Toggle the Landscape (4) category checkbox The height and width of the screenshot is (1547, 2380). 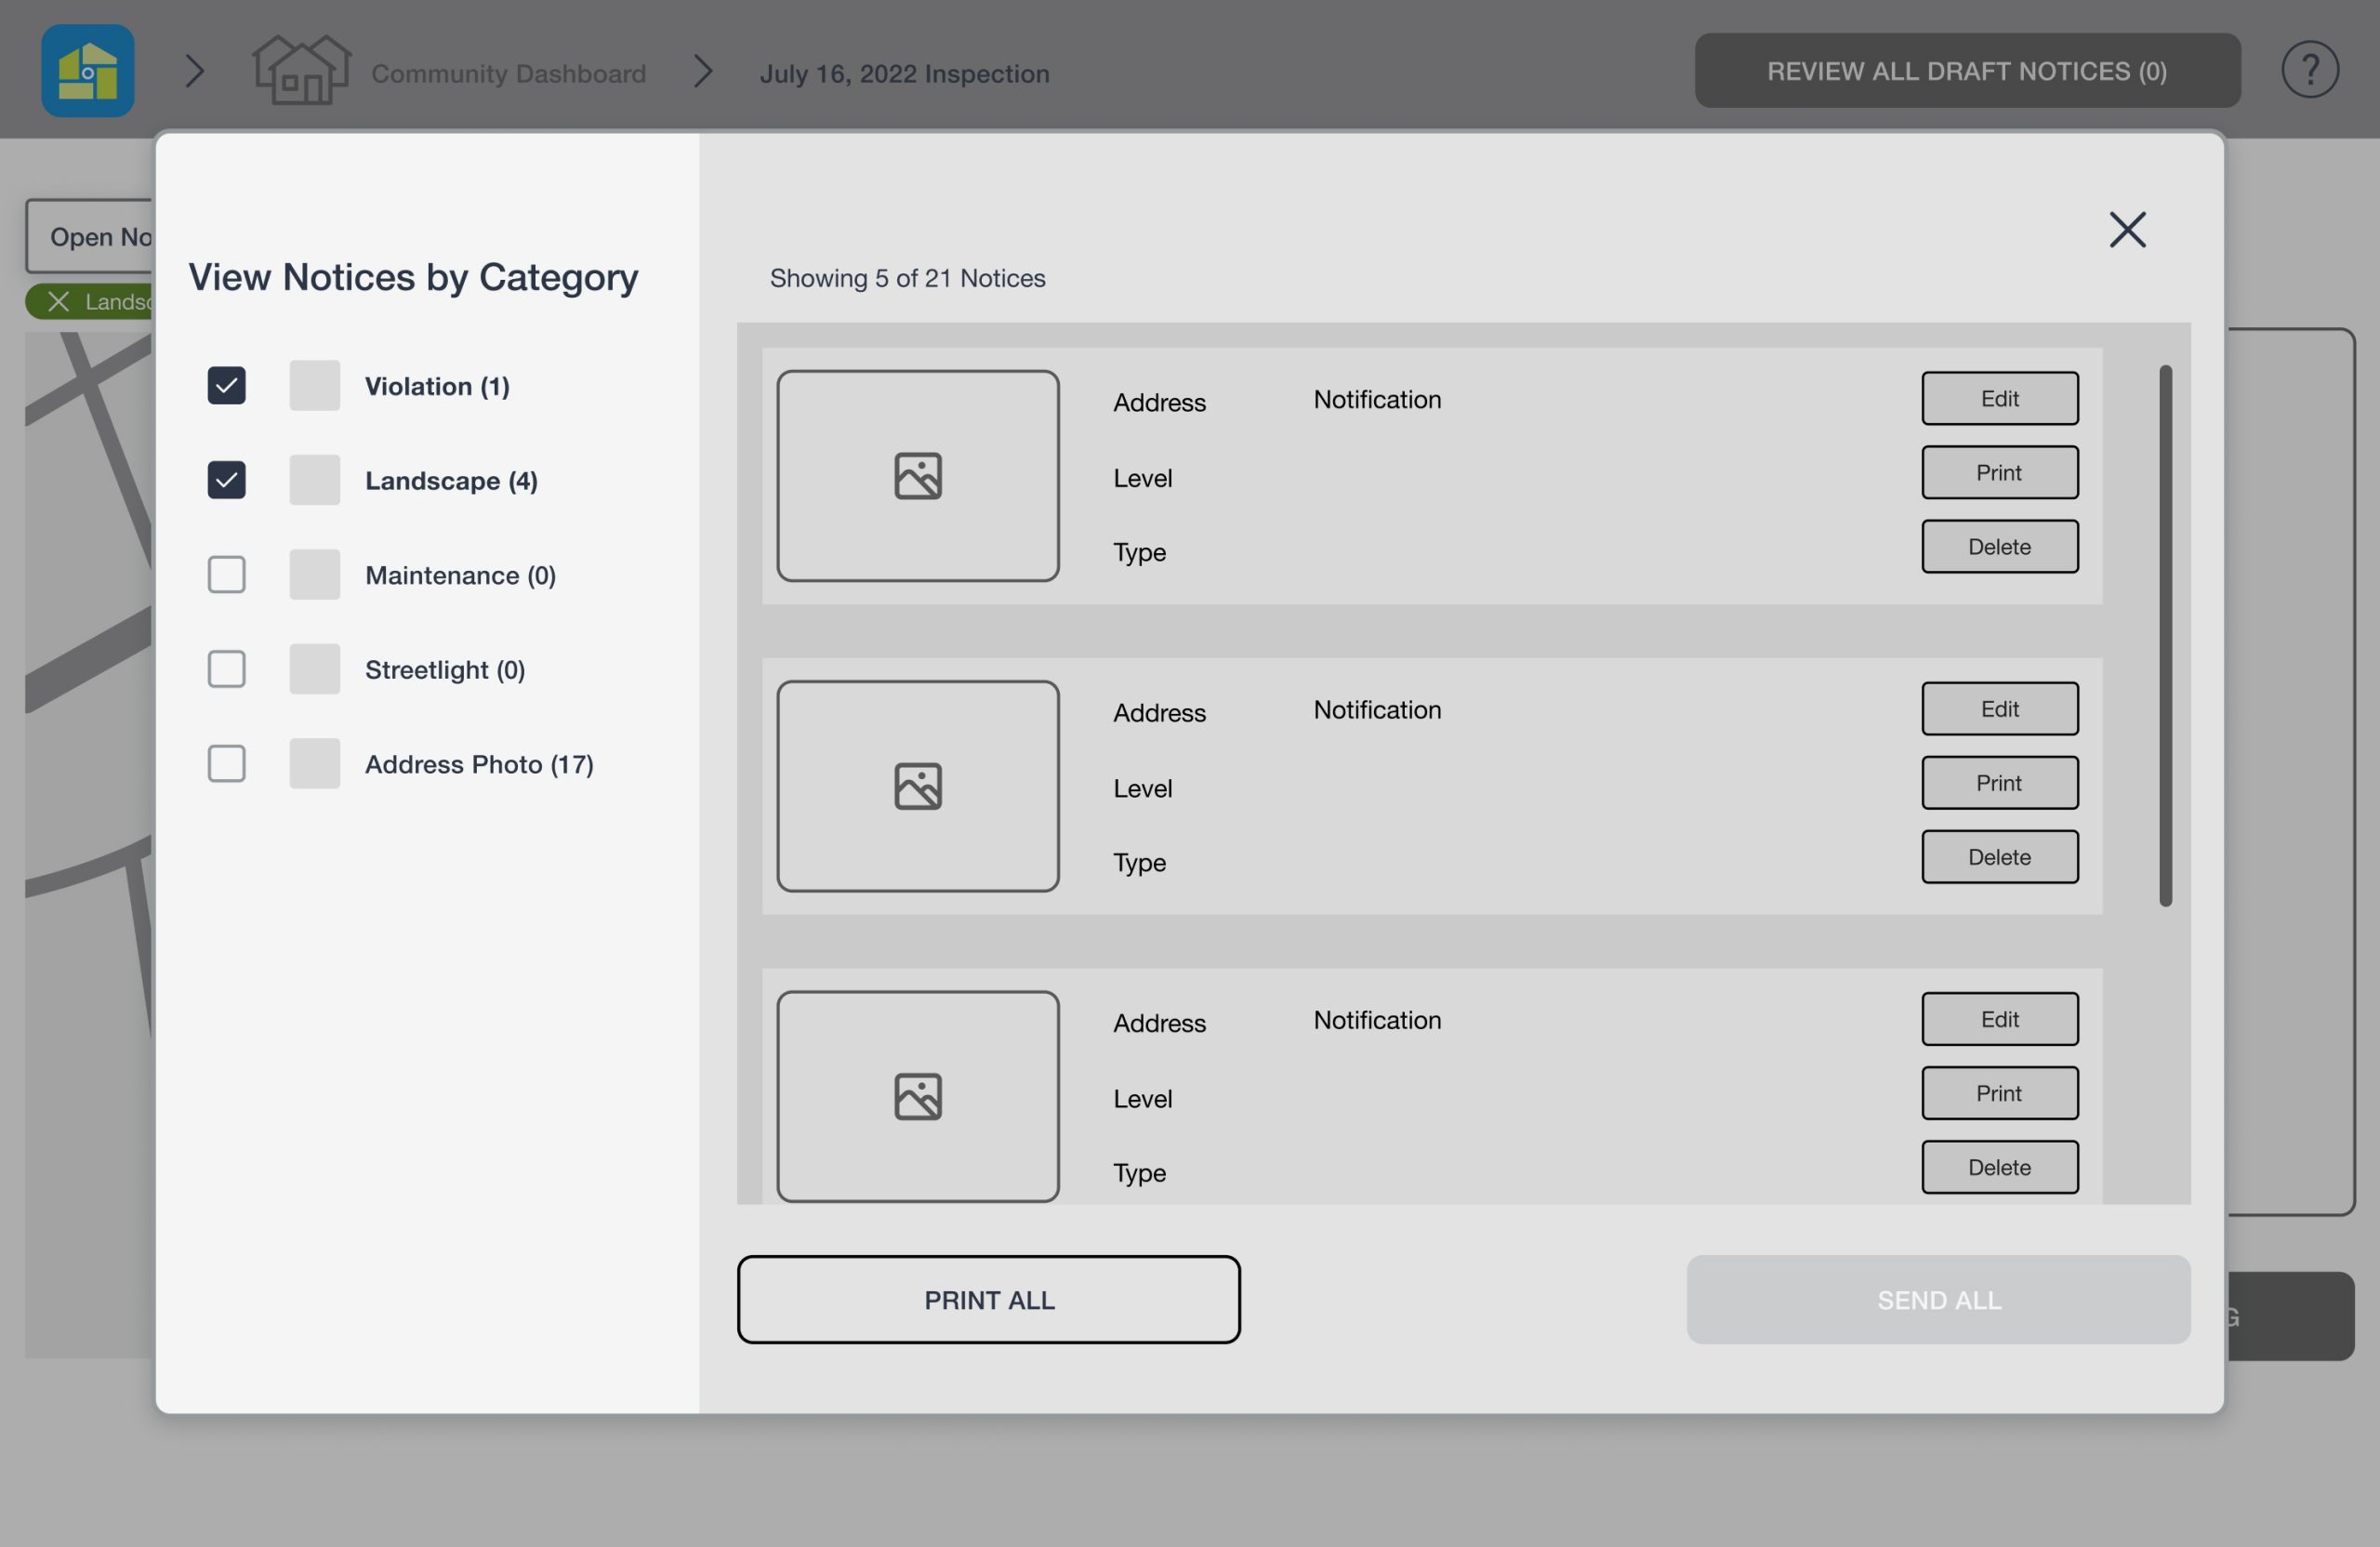[226, 479]
